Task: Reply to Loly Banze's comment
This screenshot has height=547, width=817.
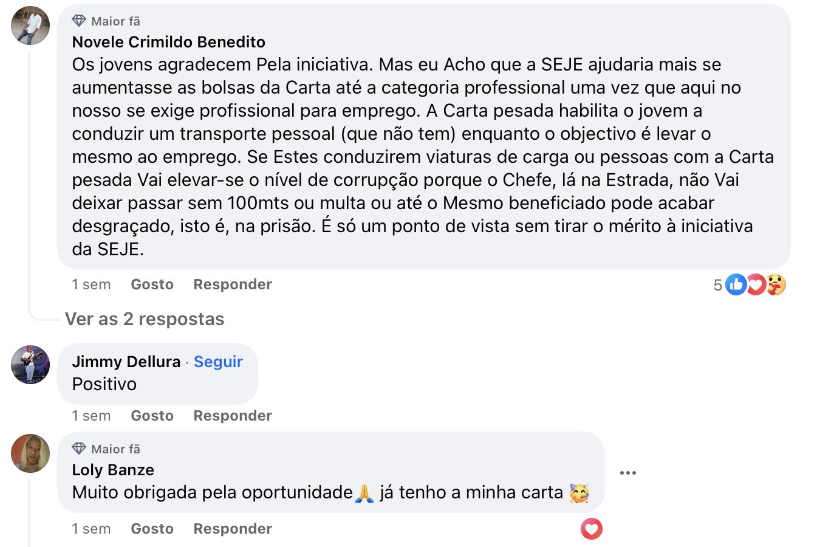Action: click(x=233, y=529)
